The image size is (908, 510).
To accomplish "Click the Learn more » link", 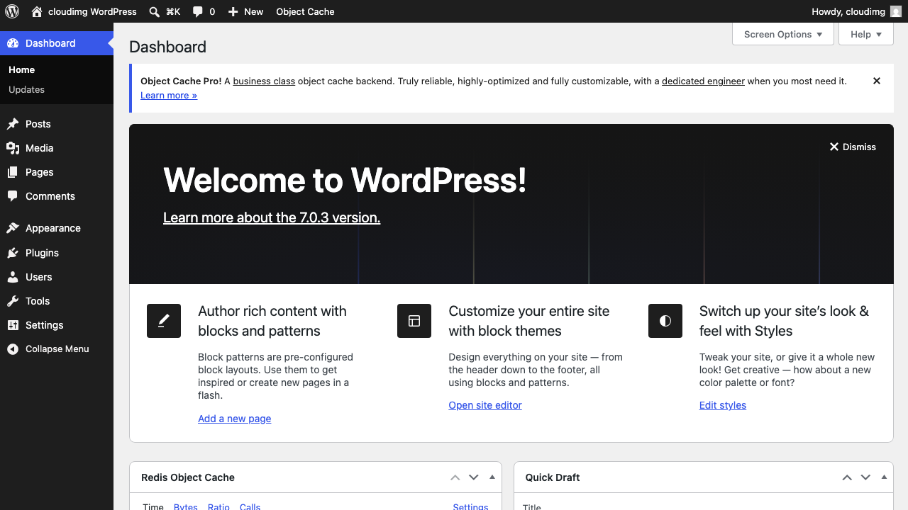I will click(169, 95).
